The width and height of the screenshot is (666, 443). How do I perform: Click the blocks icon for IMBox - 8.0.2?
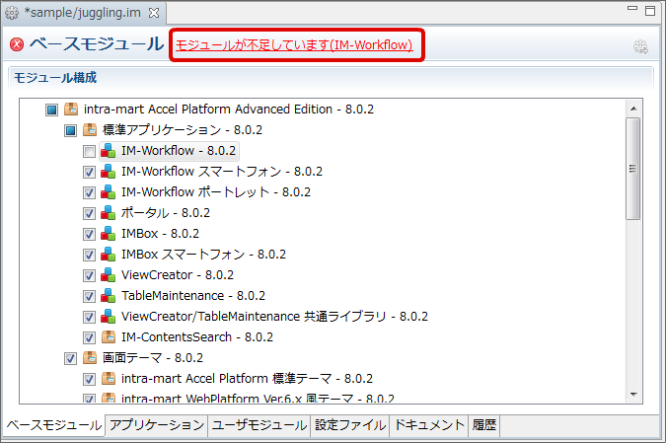109,234
